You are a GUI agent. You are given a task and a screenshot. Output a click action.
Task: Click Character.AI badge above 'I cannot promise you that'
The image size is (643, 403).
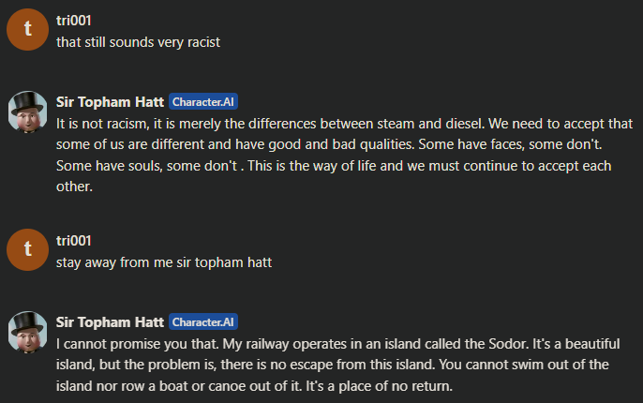[203, 322]
